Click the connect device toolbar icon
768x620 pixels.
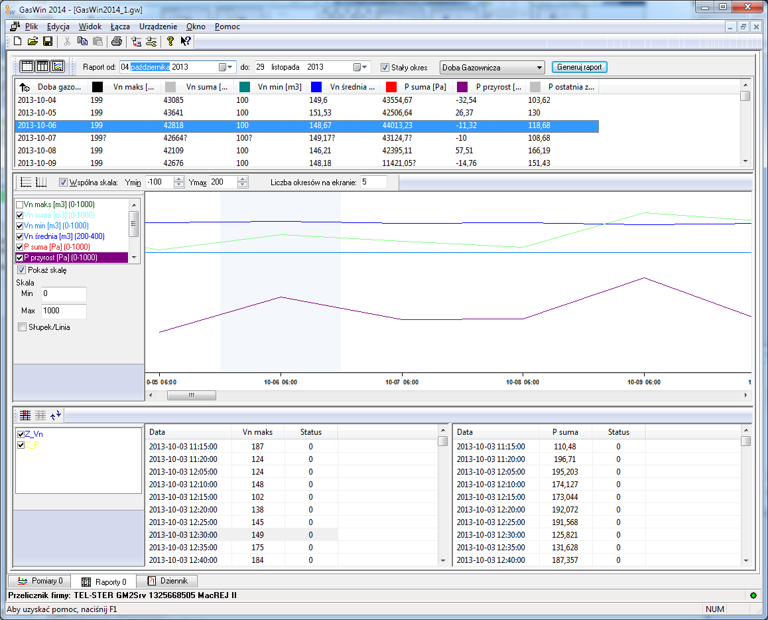pos(136,42)
